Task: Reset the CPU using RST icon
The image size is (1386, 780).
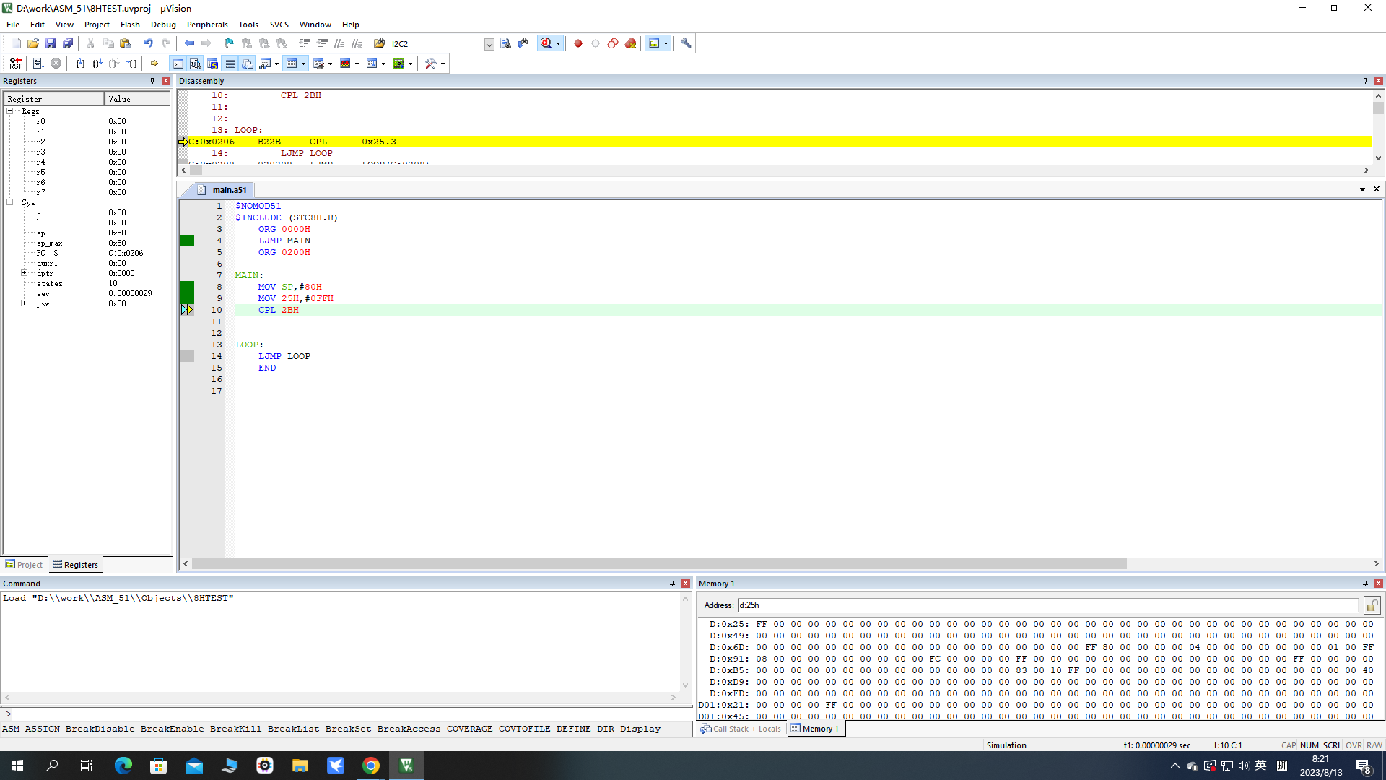Action: tap(16, 64)
